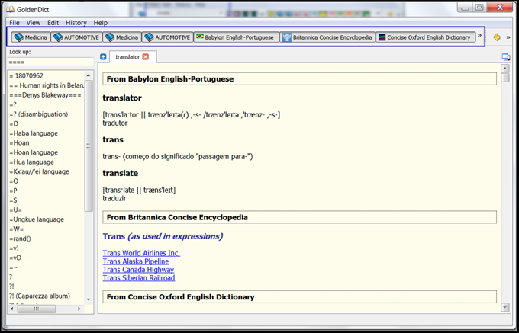Image resolution: width=519 pixels, height=333 pixels.
Task: Click word list horizontal scrollbar thumb
Action: (x=37, y=309)
